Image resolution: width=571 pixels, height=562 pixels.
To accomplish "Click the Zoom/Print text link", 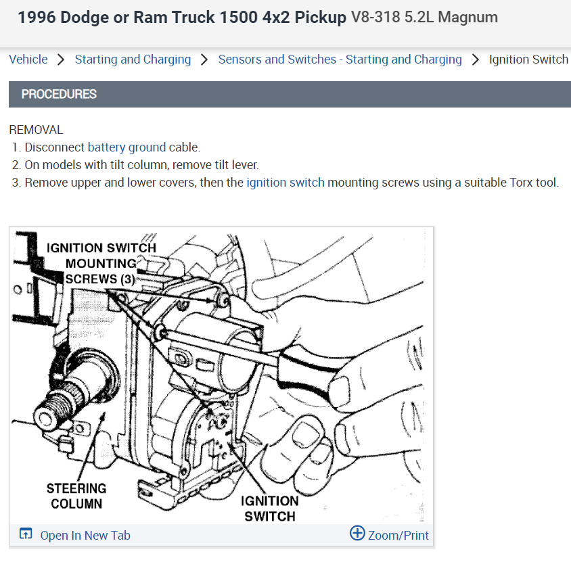I will pos(398,536).
